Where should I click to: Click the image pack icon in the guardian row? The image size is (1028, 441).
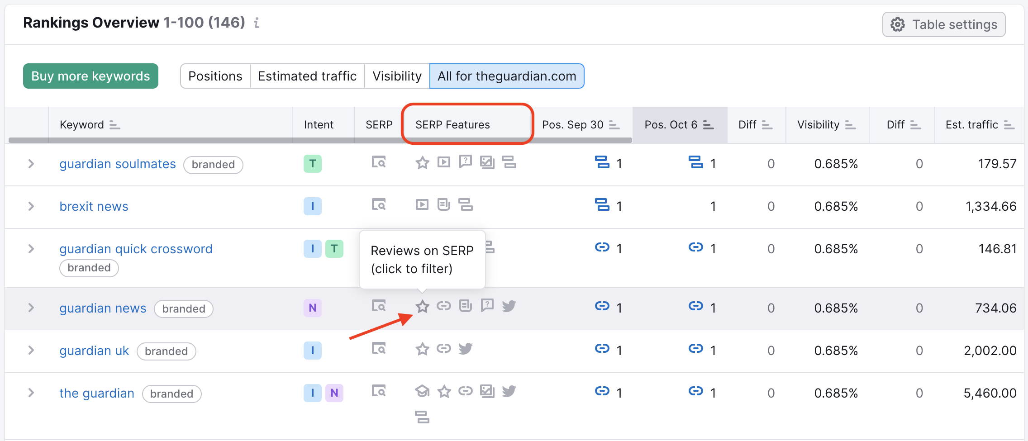487,391
